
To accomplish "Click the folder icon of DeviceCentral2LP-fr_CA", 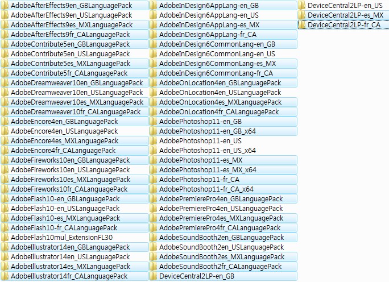I will pos(301,25).
